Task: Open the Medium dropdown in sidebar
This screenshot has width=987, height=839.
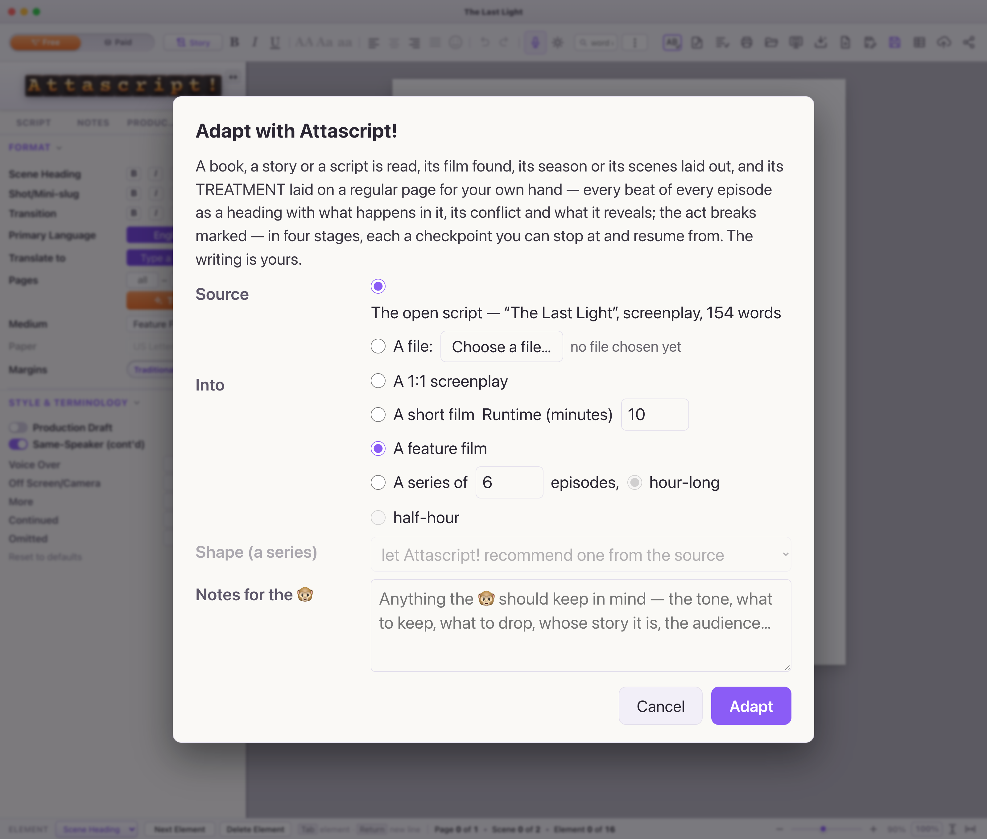Action: pos(150,324)
